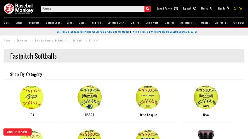Click the Stores location pin icon
Viewport: 248px width, 139px height.
[211, 8]
